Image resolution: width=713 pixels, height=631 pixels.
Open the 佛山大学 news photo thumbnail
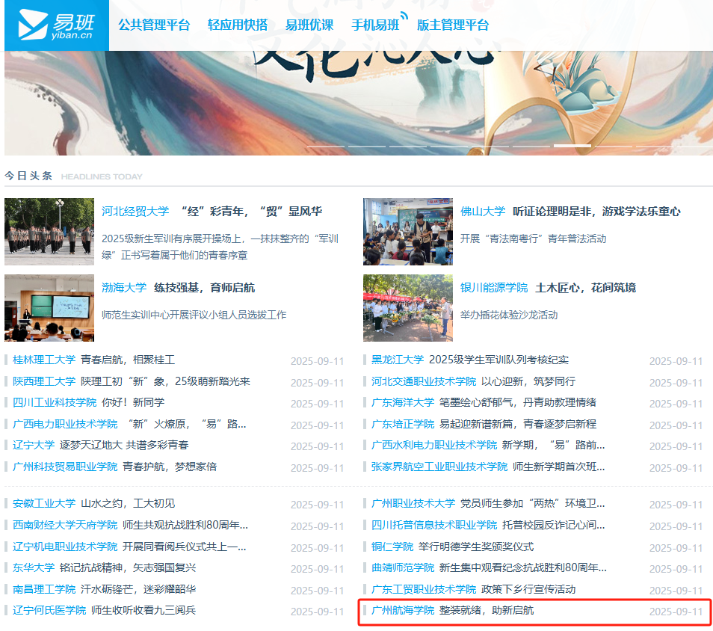tap(407, 232)
